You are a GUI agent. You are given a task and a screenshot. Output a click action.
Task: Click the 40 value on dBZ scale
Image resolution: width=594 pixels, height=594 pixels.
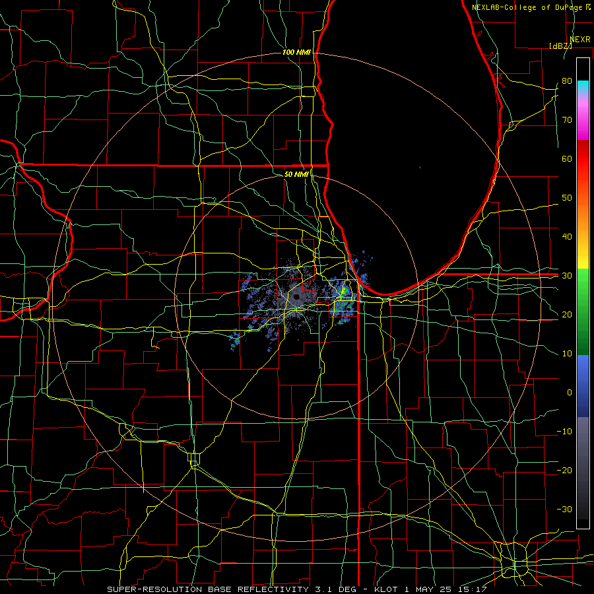pos(567,237)
